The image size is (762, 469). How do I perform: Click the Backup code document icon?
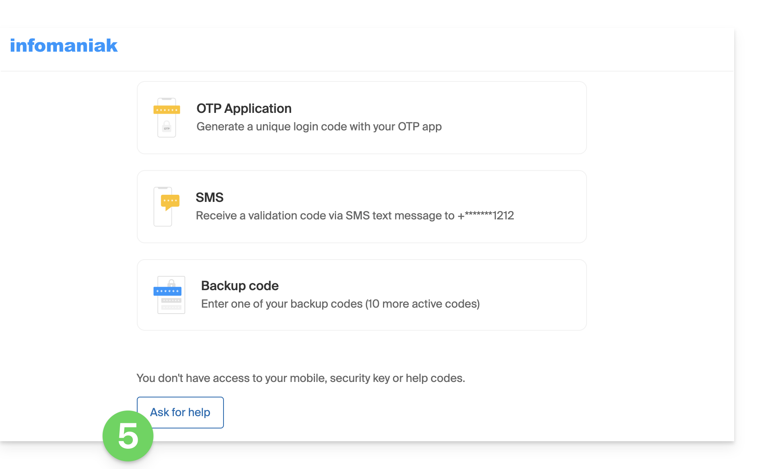tap(169, 295)
